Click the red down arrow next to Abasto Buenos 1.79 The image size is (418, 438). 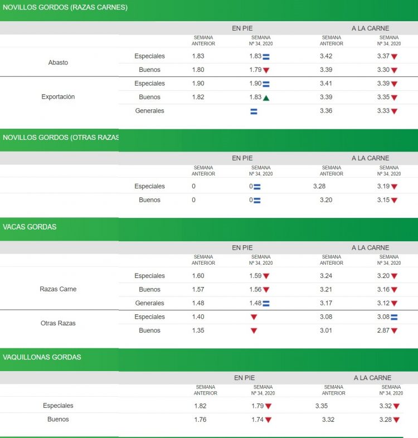coord(266,71)
